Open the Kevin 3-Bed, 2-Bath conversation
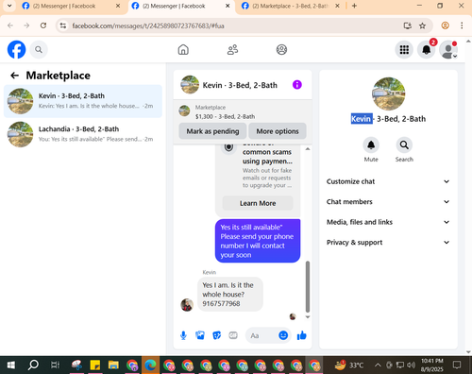 coord(83,101)
